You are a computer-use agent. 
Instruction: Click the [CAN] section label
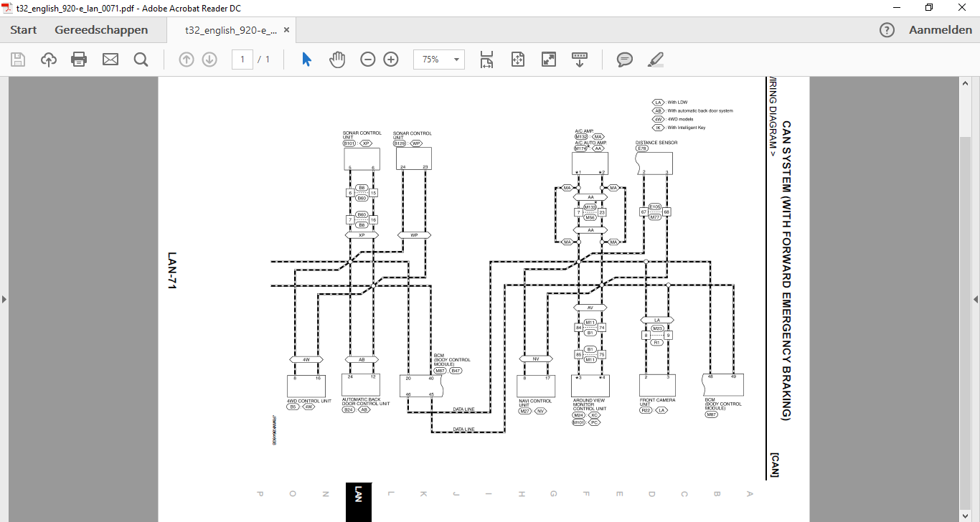[774, 465]
